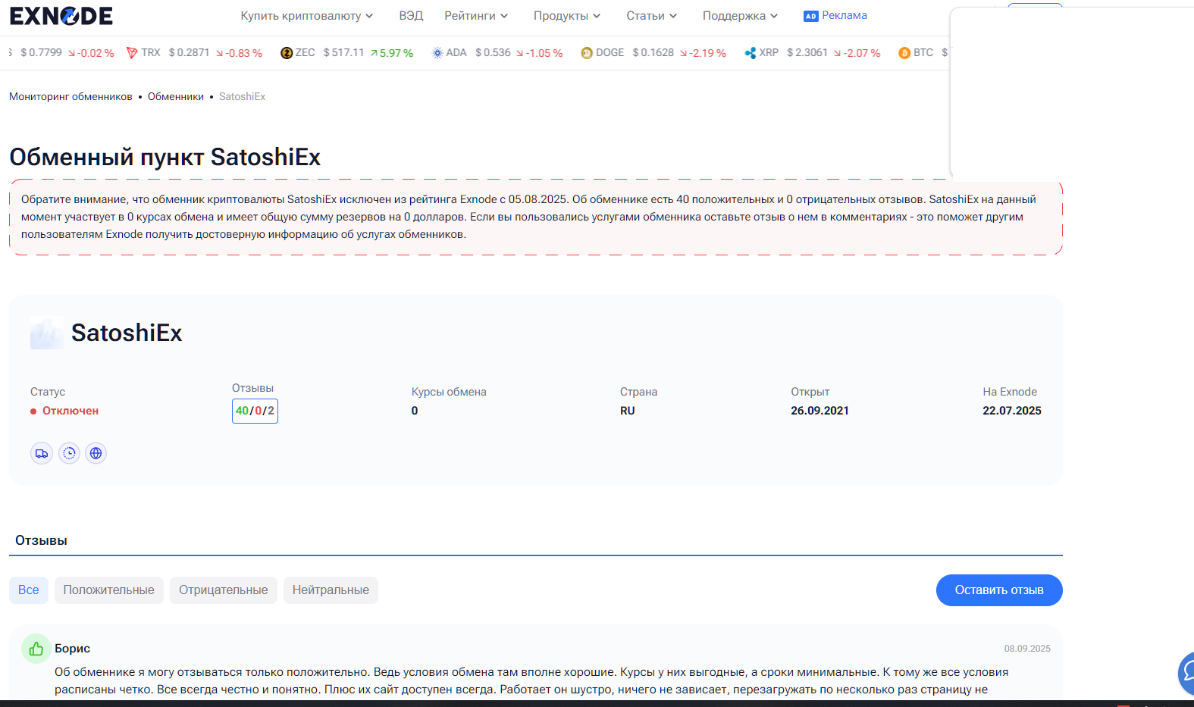Open the Продукты dropdown menu
This screenshot has height=707, width=1194.
point(567,16)
